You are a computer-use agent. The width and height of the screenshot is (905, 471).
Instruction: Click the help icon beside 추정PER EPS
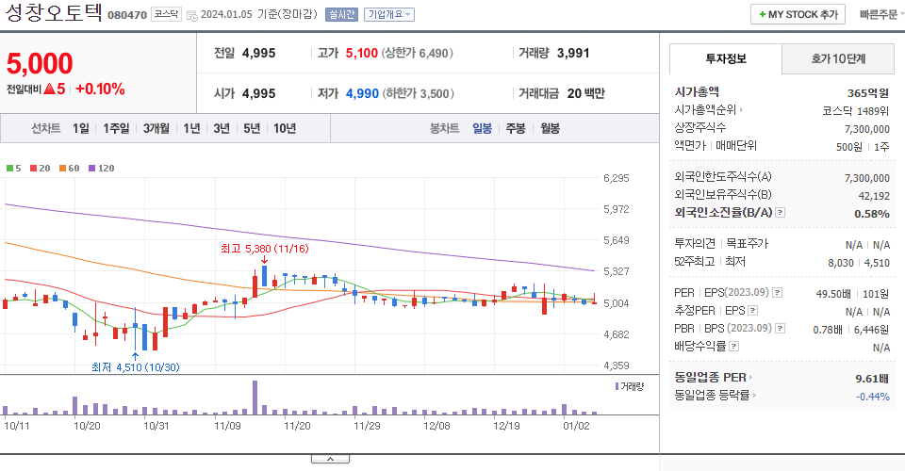(752, 311)
